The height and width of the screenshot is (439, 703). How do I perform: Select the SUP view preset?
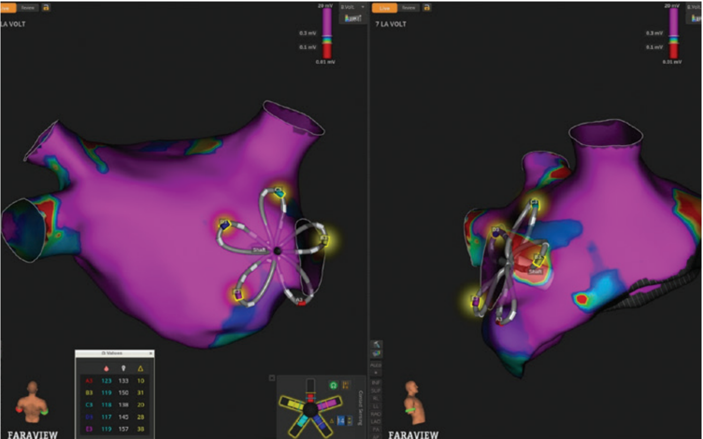coord(376,390)
